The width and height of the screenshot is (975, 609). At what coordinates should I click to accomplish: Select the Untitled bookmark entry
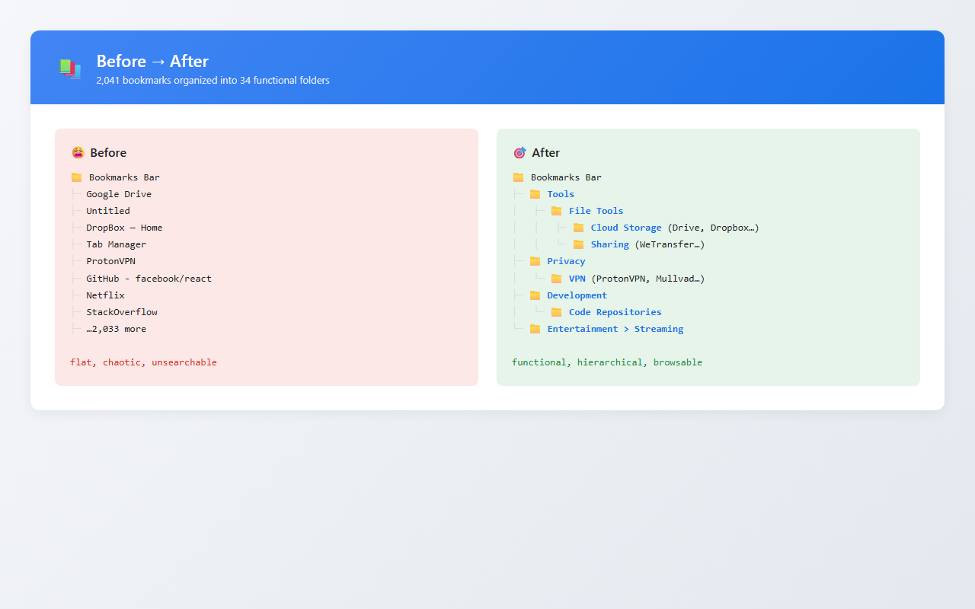coord(108,211)
